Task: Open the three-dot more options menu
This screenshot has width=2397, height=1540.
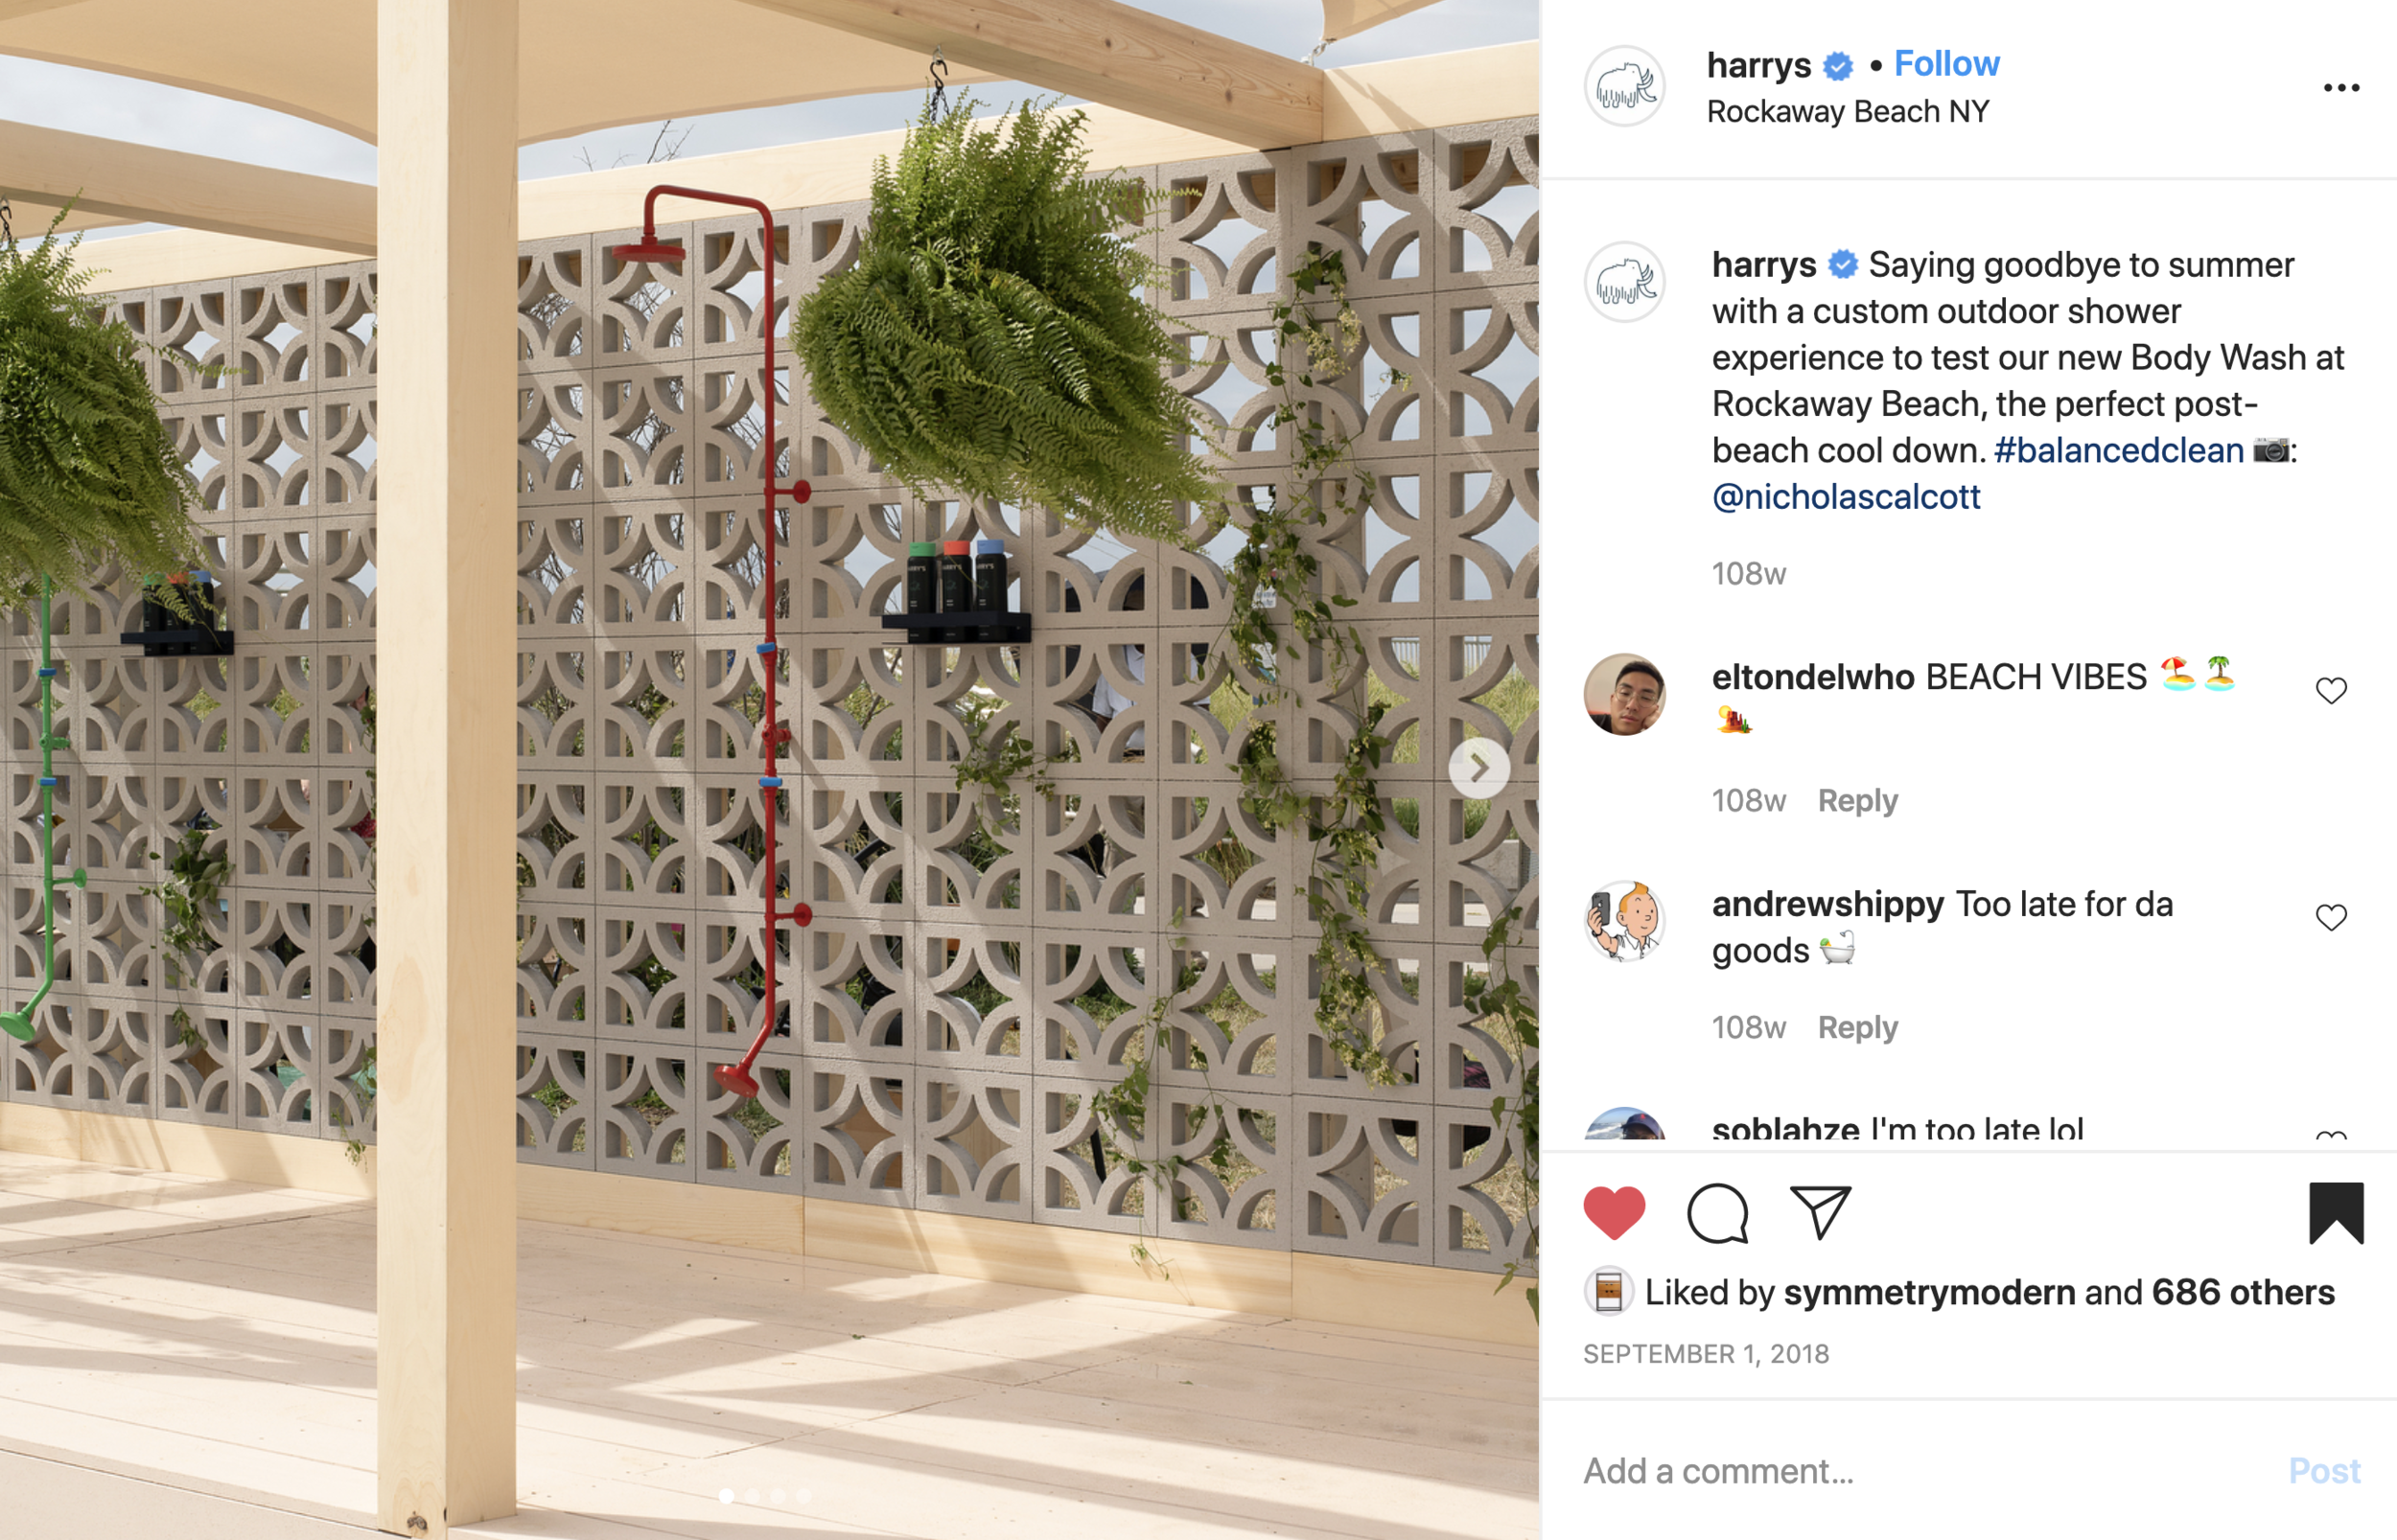Action: point(2341,88)
